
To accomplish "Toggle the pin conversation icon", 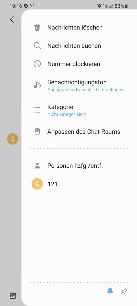I will click(x=124, y=291).
